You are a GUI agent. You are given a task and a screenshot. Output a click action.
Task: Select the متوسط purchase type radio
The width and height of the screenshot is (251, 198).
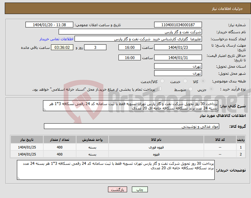(x=190, y=89)
